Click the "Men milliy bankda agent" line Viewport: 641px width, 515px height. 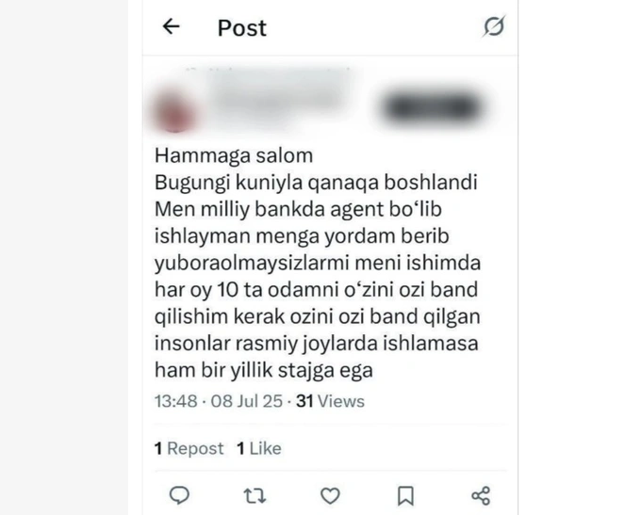(298, 209)
